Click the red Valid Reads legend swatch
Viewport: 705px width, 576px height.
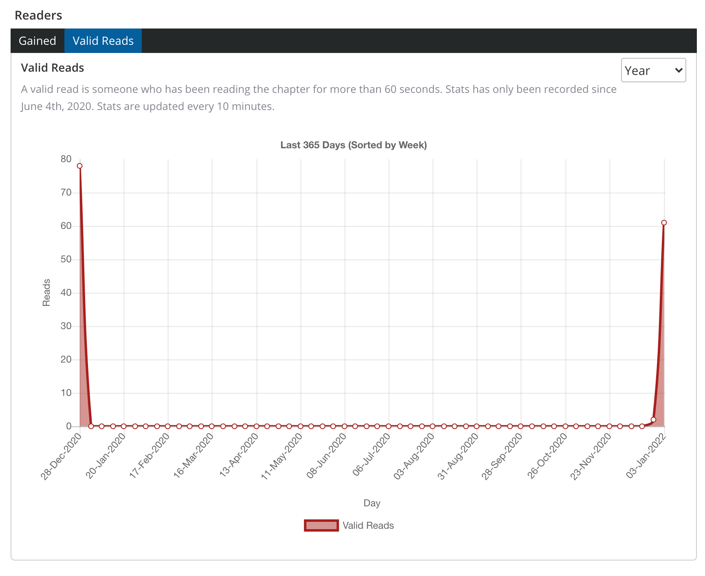click(321, 525)
